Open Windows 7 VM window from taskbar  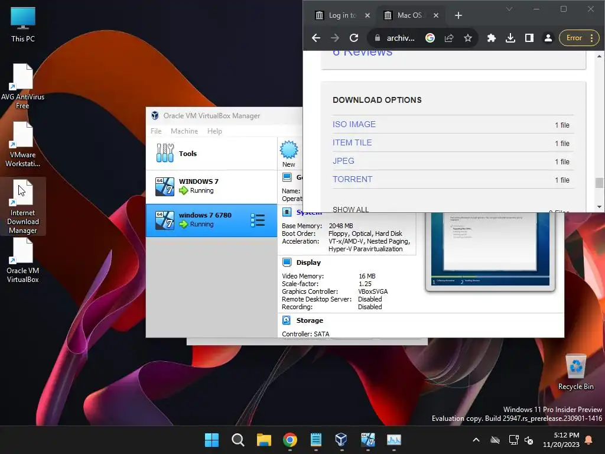[367, 440]
